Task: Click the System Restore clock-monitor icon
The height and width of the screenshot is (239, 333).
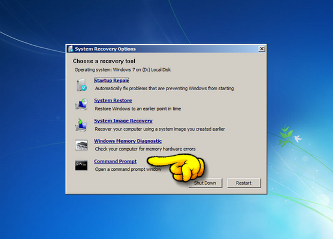Action: point(81,105)
